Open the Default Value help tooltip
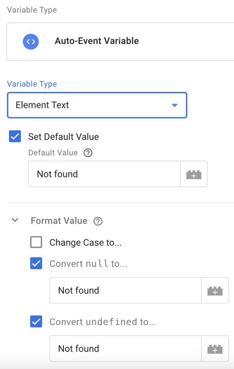The width and height of the screenshot is (234, 369). coord(88,153)
